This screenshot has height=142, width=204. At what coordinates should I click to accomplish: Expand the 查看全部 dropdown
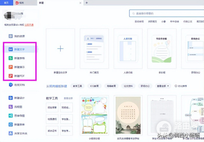163,86
